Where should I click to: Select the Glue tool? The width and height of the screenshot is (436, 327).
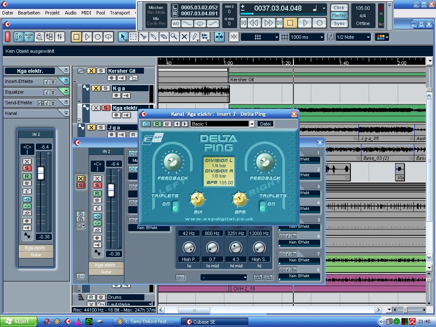(x=154, y=37)
